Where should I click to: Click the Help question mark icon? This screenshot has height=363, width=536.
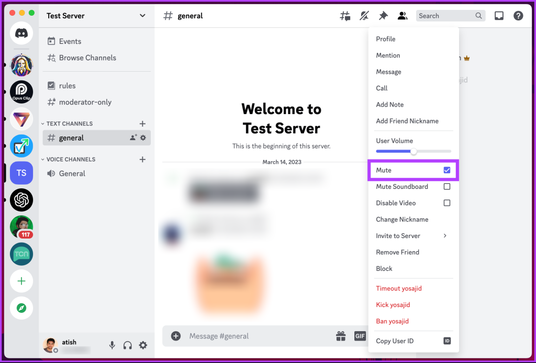518,16
